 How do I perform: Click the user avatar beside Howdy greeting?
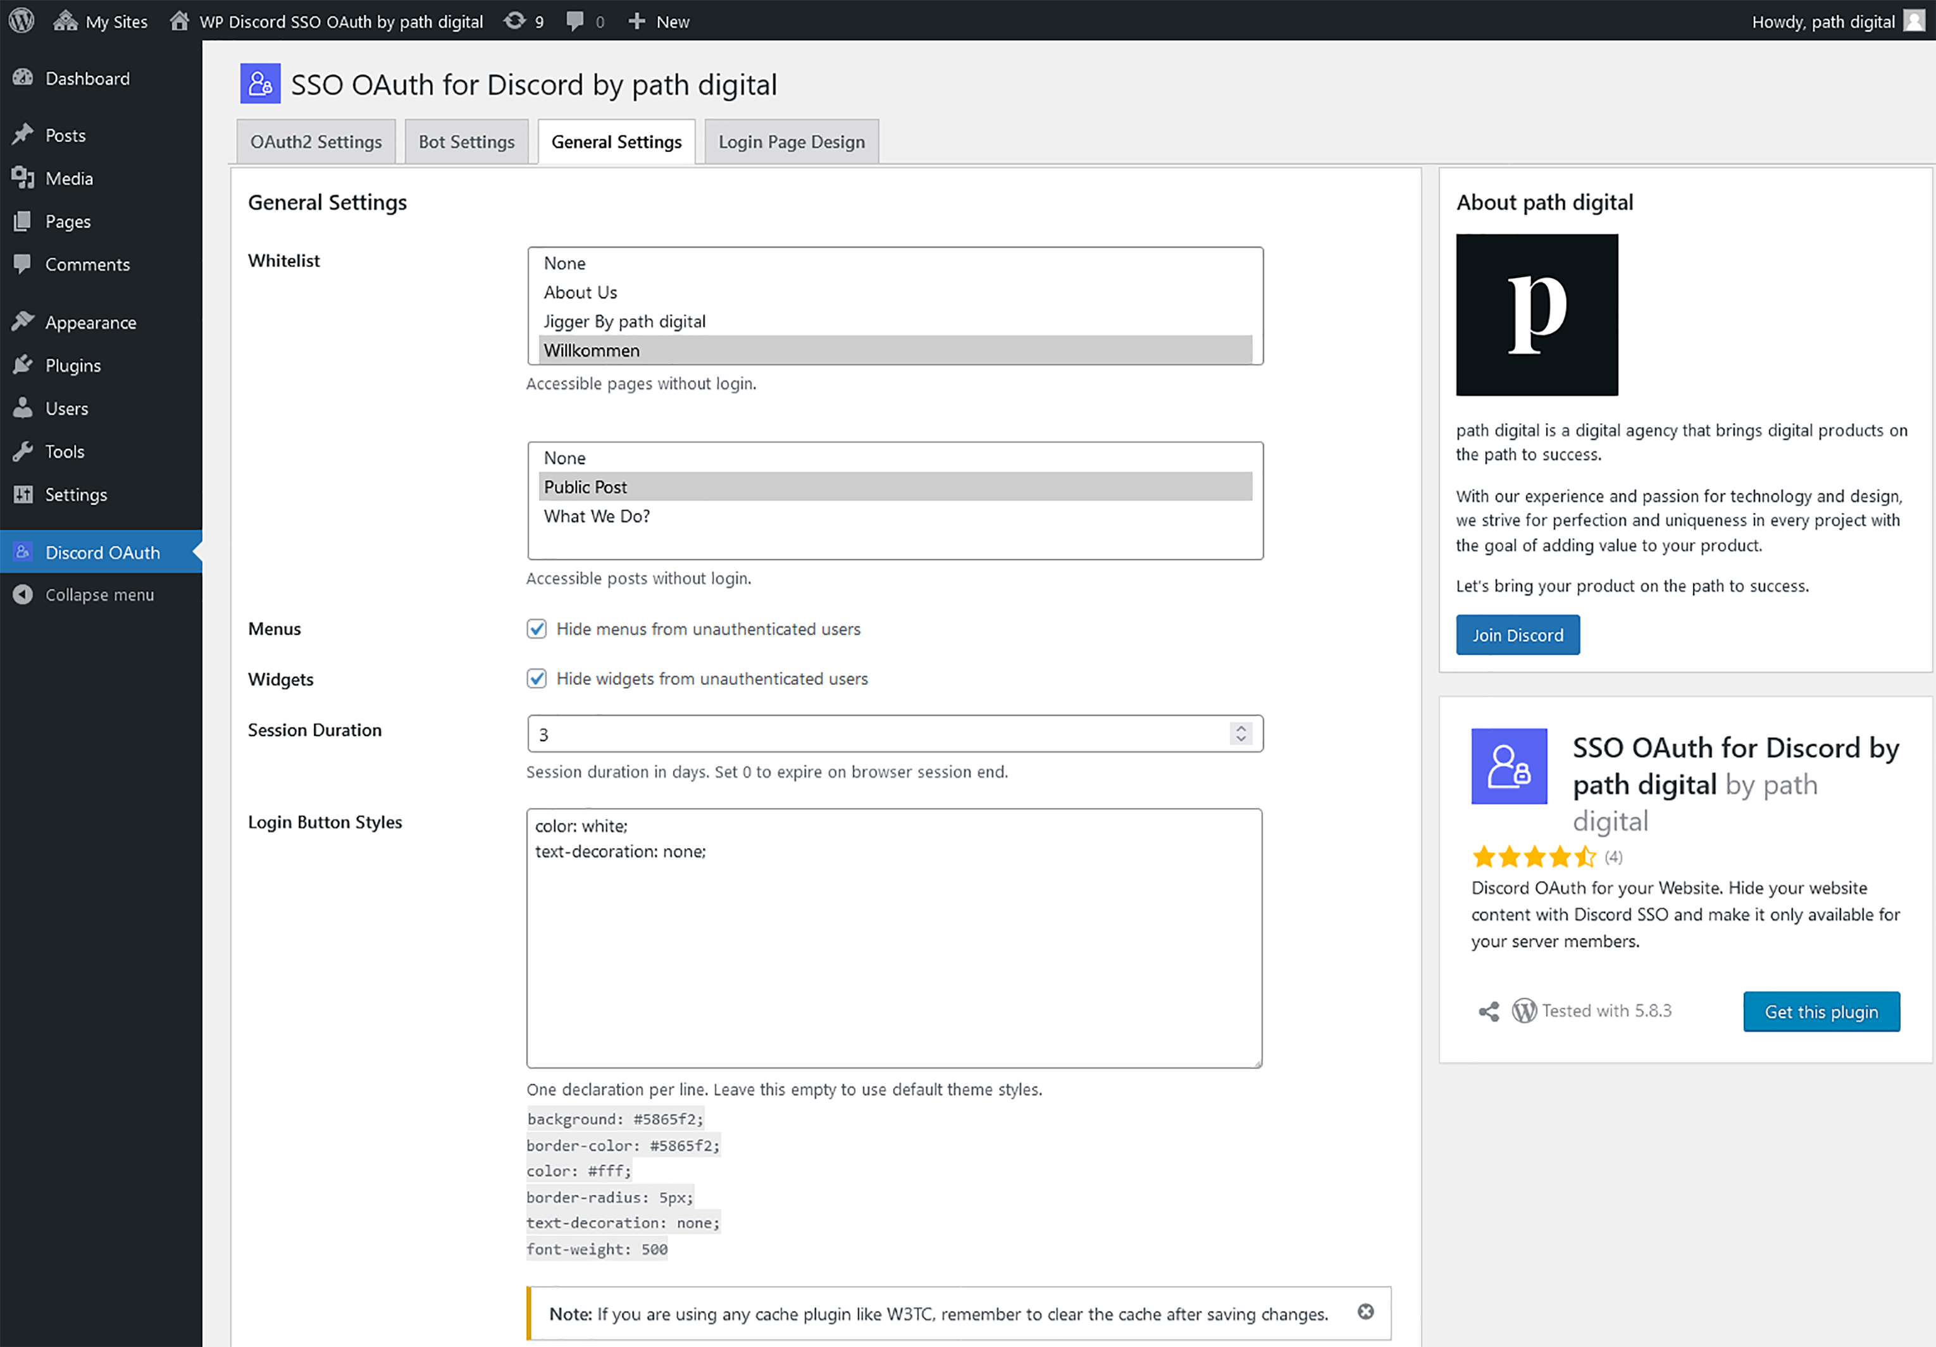tap(1914, 21)
